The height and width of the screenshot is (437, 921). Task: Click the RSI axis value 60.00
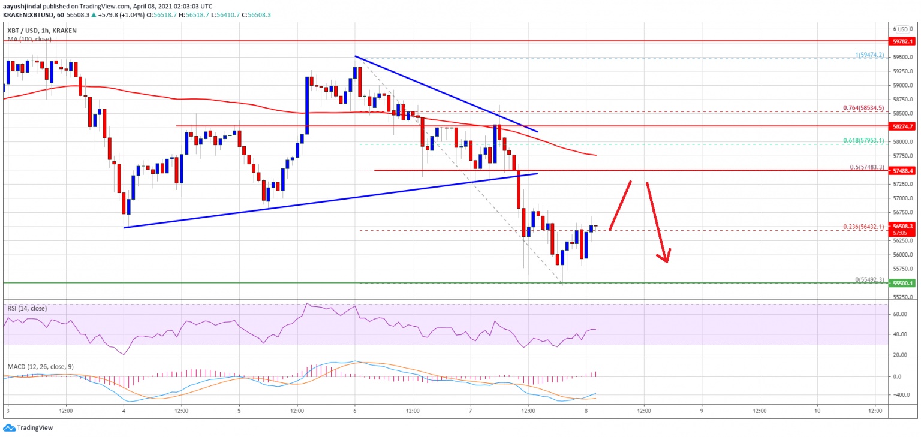[x=900, y=314]
